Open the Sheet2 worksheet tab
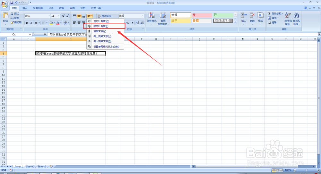The image size is (321, 174). [x=30, y=166]
